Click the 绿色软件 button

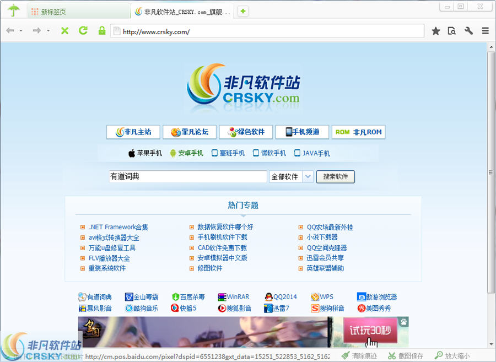click(246, 132)
